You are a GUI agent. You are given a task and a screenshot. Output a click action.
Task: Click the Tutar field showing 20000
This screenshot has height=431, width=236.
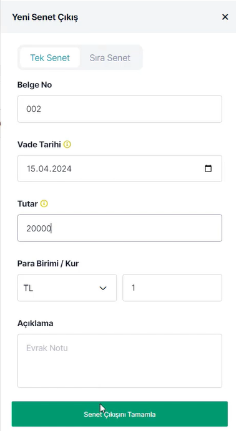point(120,228)
